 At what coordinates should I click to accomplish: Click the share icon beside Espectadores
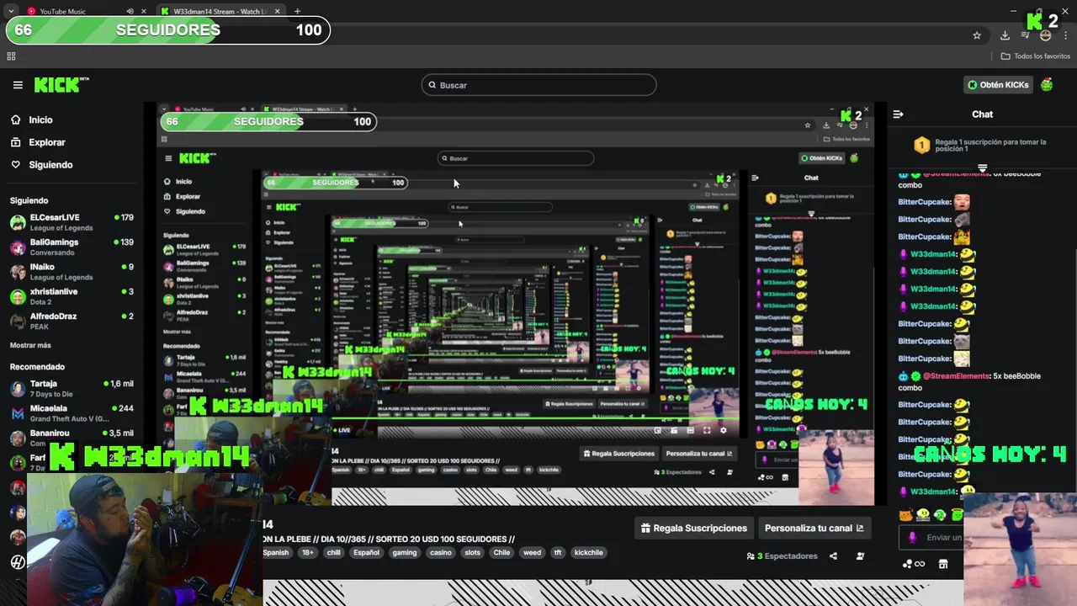(x=833, y=556)
